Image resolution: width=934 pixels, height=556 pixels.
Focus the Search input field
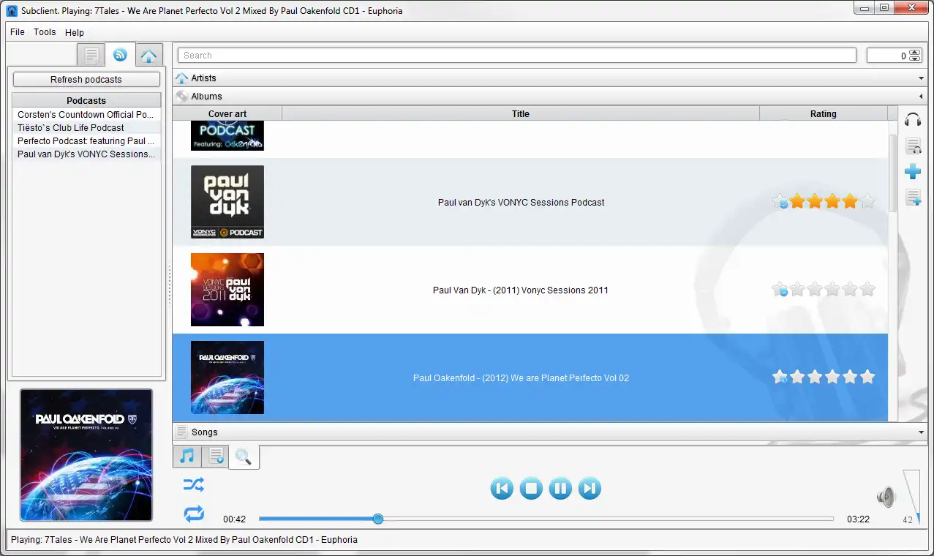tap(517, 56)
